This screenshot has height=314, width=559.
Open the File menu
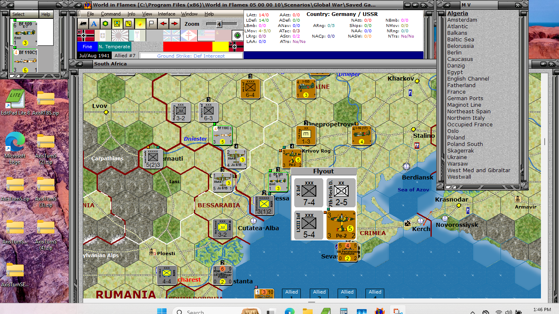tap(90, 14)
